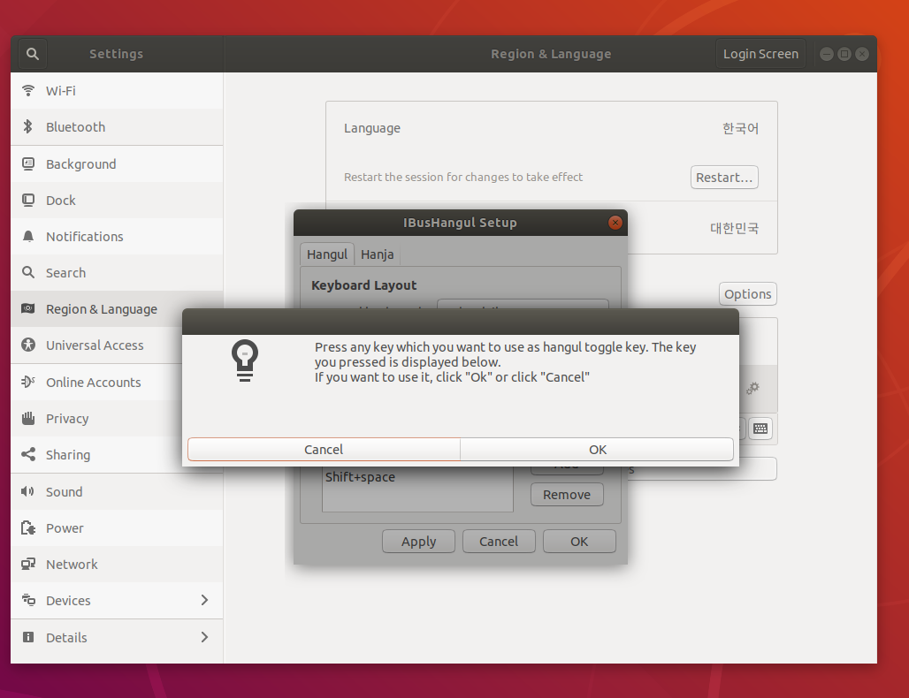Click the Keyboard Layout heading

pyautogui.click(x=364, y=285)
